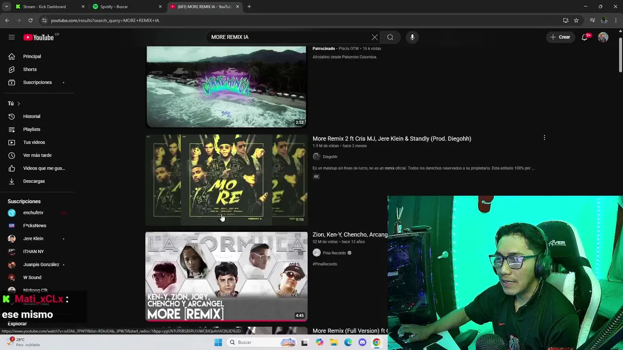Play the La Formula MORE [REMIX] thumbnail

coord(226,276)
